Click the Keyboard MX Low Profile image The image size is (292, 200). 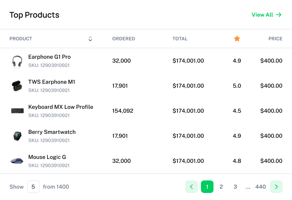pos(17,111)
